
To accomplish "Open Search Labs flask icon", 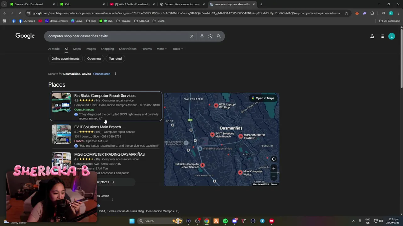I will pyautogui.click(x=372, y=36).
